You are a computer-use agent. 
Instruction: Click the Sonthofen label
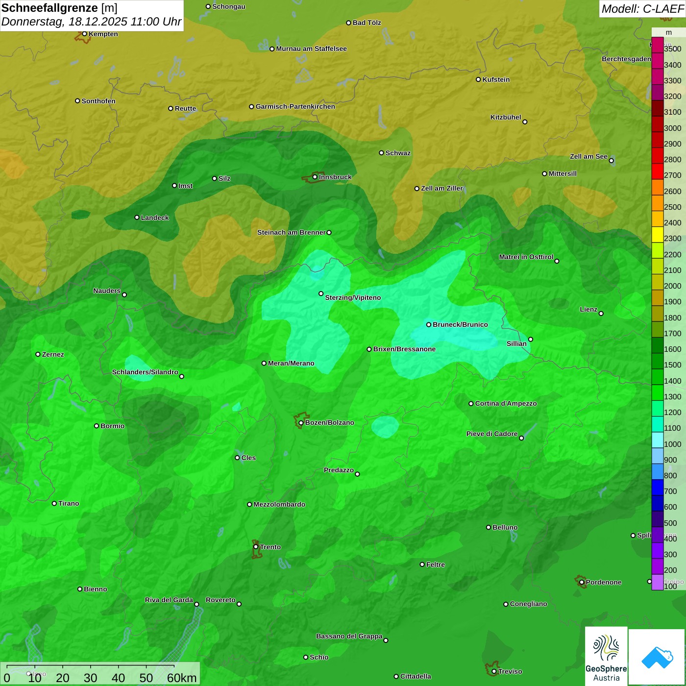point(98,101)
